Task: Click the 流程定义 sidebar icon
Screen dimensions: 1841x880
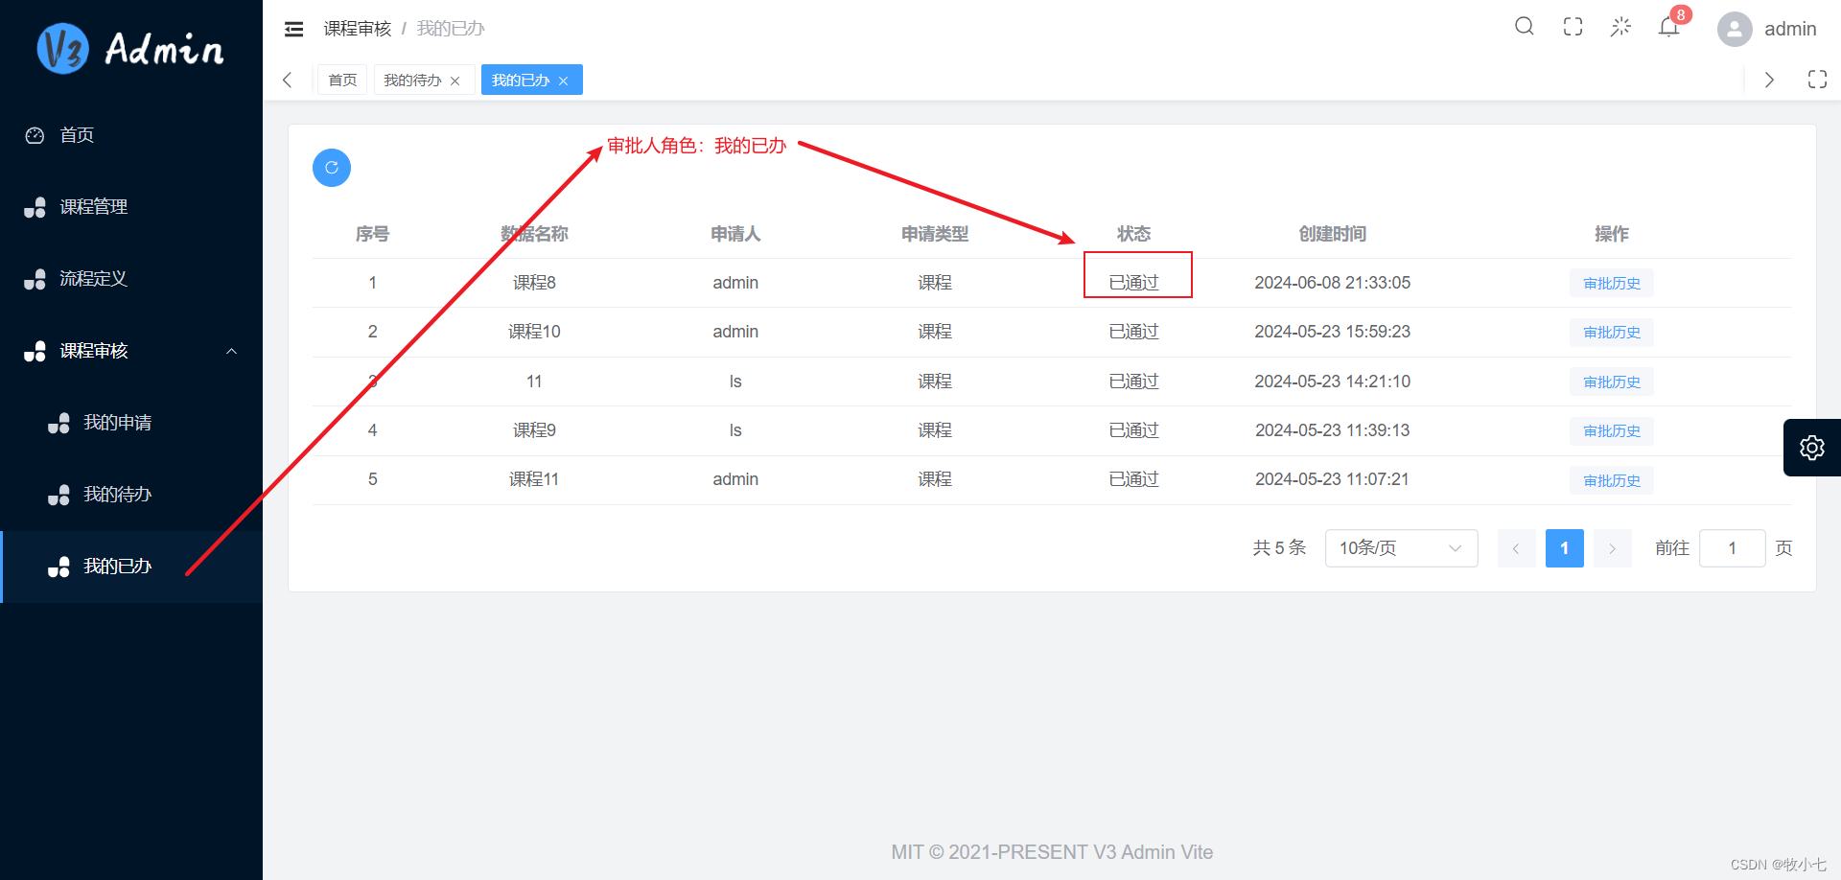Action: [35, 279]
